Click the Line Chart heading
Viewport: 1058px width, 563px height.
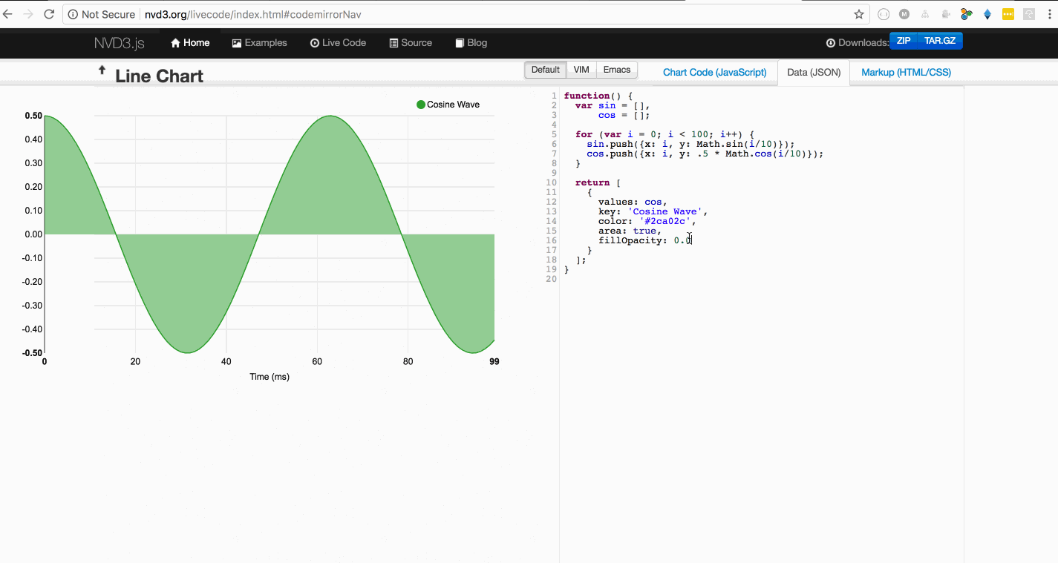click(159, 76)
